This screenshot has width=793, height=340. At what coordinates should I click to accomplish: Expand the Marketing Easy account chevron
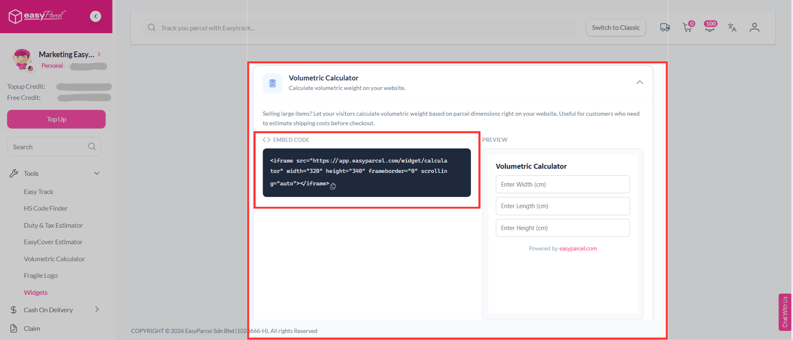[x=99, y=54]
